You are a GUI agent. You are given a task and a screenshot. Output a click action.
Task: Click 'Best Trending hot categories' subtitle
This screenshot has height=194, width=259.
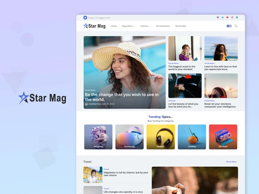(161, 121)
